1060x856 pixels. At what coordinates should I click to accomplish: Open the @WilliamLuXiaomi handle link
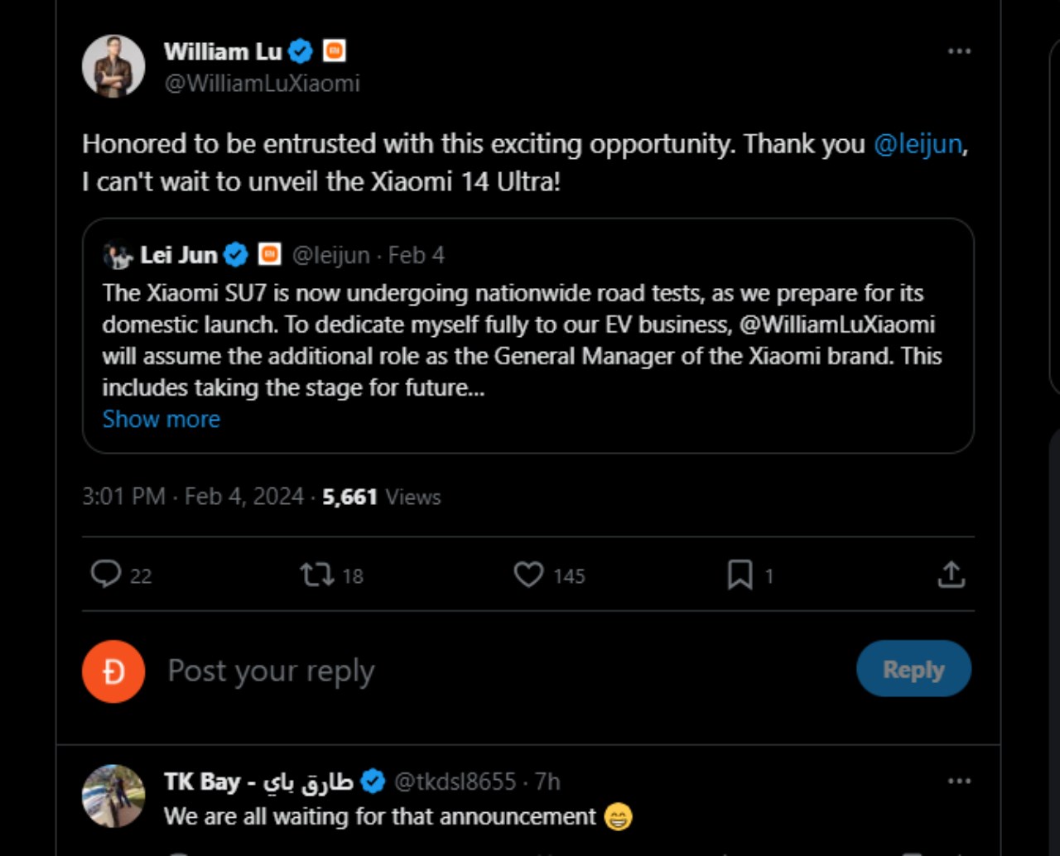click(262, 84)
